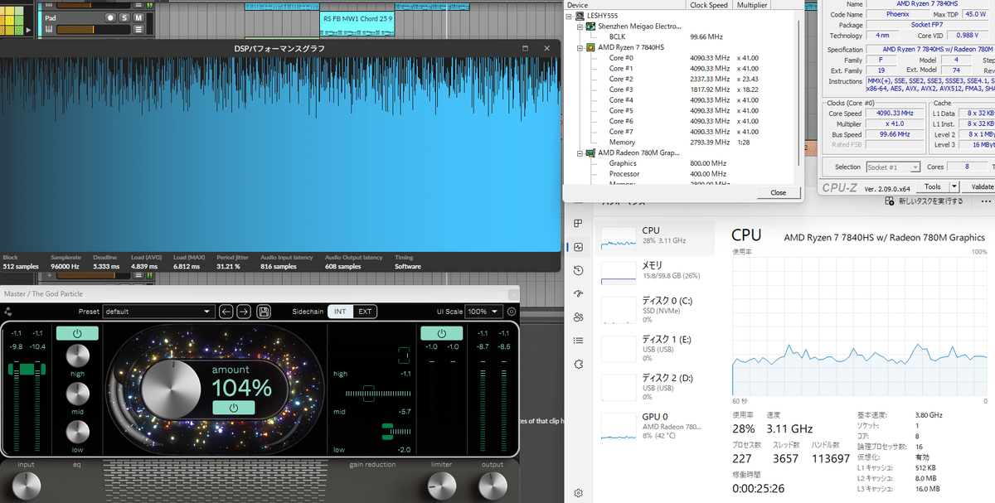This screenshot has height=503, width=995.
Task: Maximize the DSP performance graph window
Action: coord(525,48)
